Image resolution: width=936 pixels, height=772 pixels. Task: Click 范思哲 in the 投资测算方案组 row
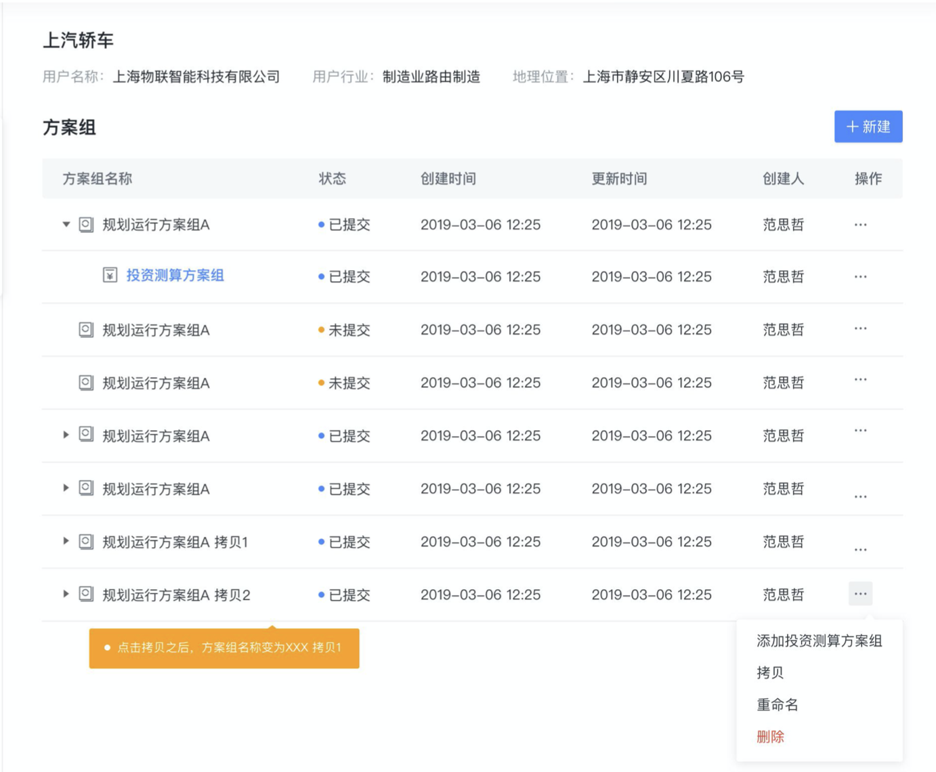tap(783, 276)
